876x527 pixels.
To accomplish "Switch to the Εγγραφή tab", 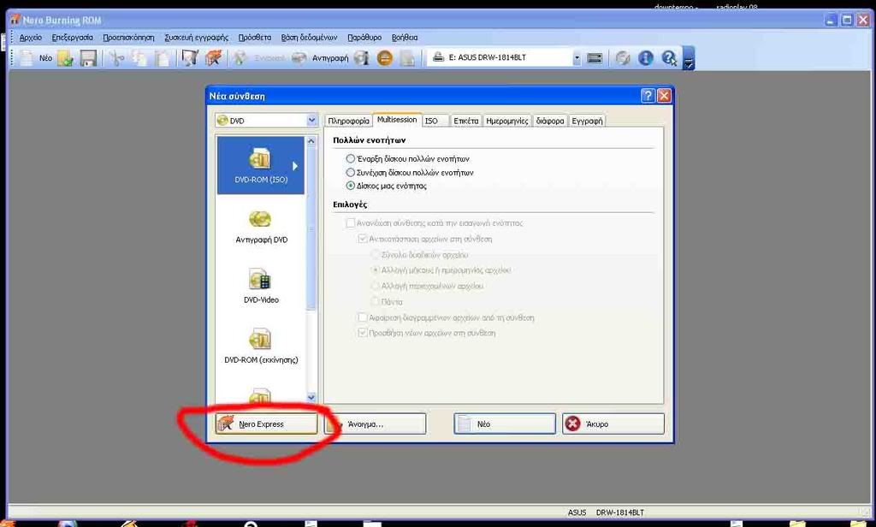I will click(587, 121).
